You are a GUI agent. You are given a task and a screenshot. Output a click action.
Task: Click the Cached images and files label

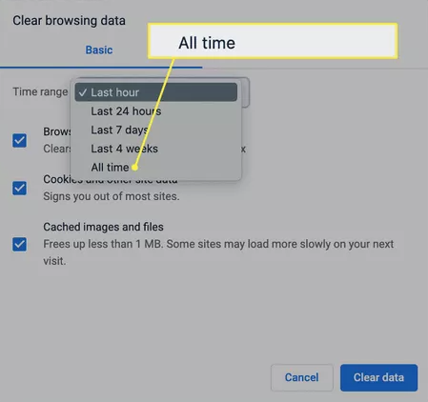point(103,227)
